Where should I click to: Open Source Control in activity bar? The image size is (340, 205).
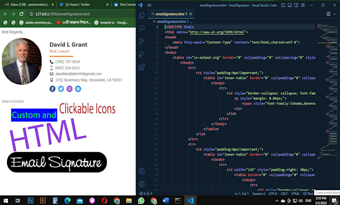(142, 41)
